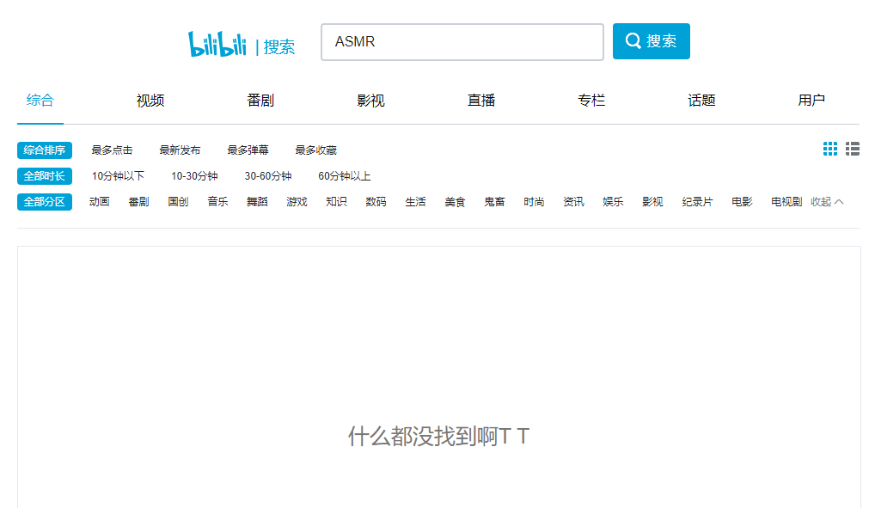Switch to grid view layout icon

click(829, 150)
